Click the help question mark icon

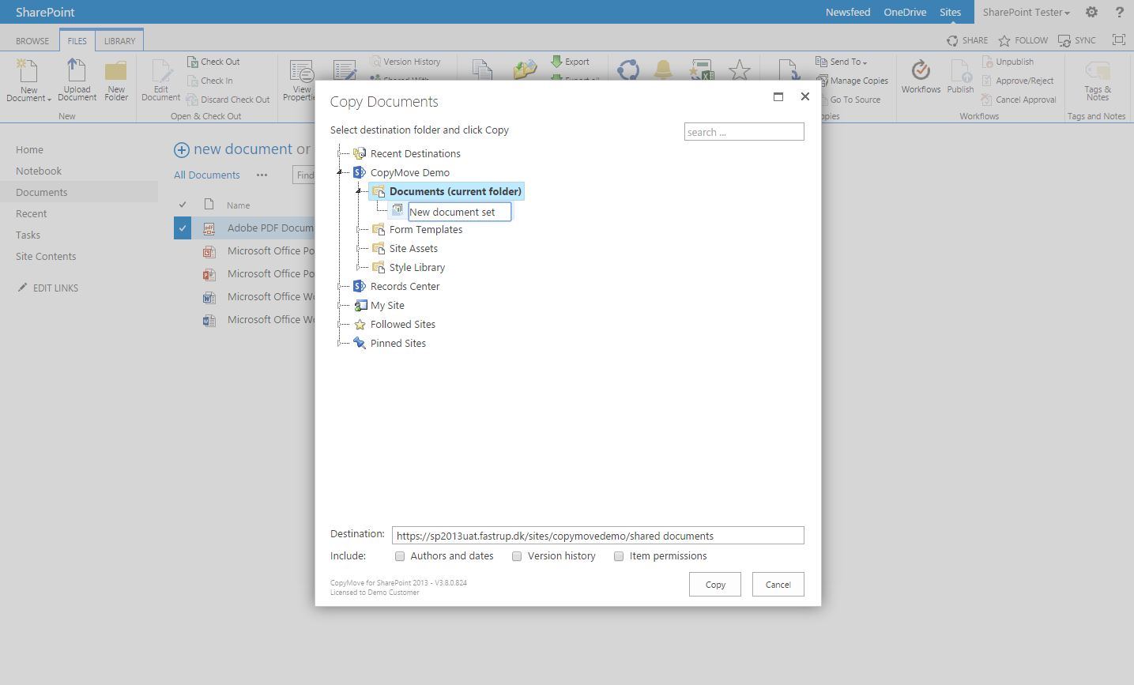tap(1119, 12)
